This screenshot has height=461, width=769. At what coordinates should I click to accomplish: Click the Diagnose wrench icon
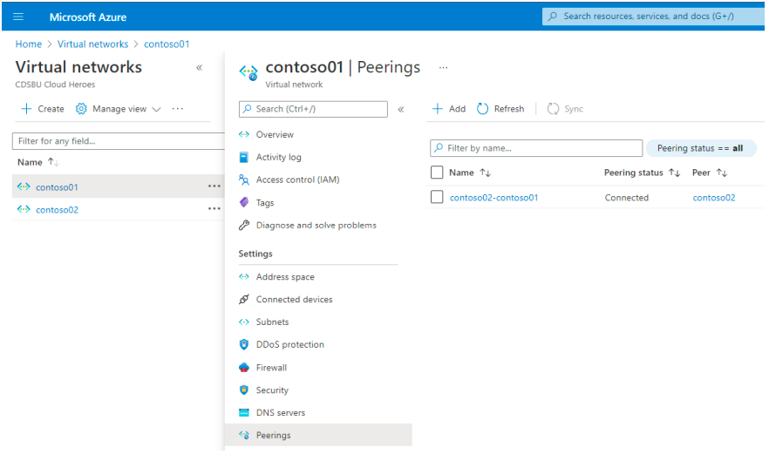244,225
